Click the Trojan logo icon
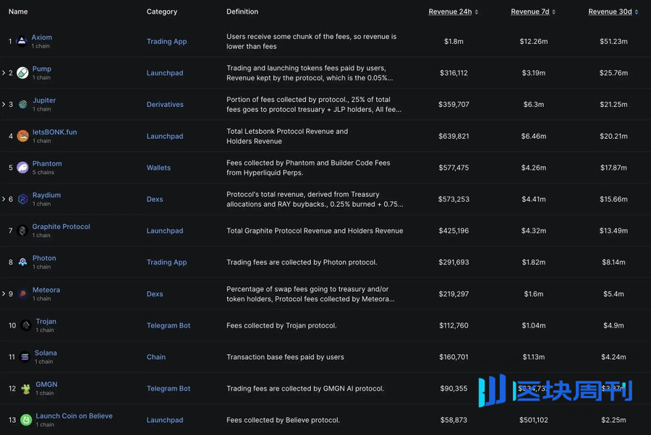Viewport: 651px width, 435px height. pyautogui.click(x=26, y=325)
